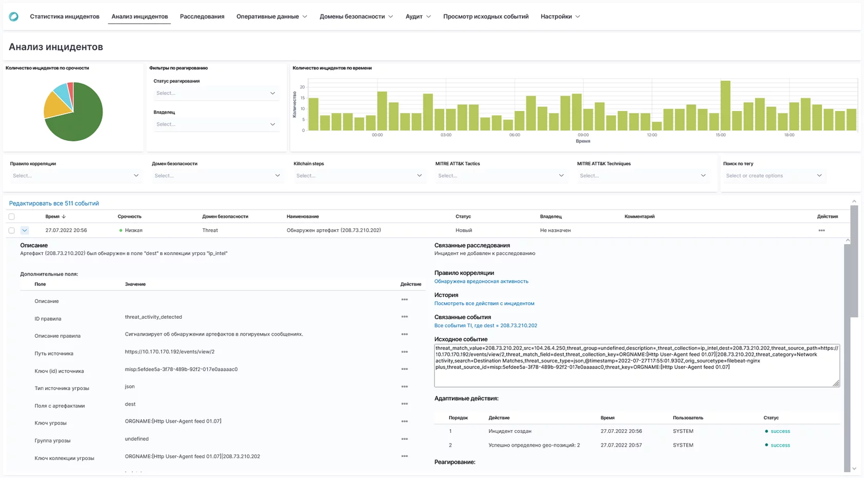Click the Редактировать все 511 событий link
The width and height of the screenshot is (864, 478).
53,203
